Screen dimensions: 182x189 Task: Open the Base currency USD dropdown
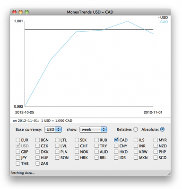click(x=53, y=129)
